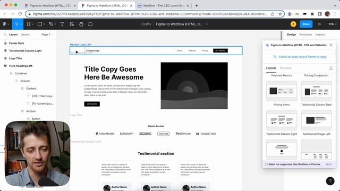Open the plugin hamburger menu
Image resolution: width=340 pixels, height=191 pixels.
[331, 68]
